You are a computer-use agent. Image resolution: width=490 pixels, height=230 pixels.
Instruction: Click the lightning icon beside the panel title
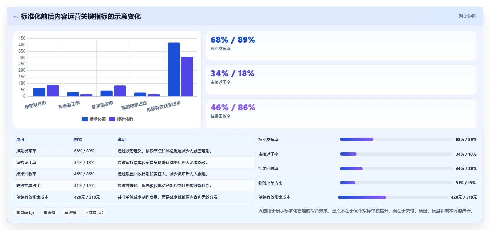16,17
